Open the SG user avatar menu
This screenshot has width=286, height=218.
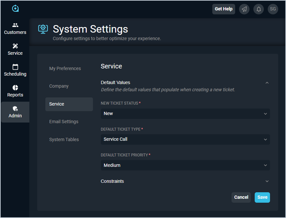[273, 9]
